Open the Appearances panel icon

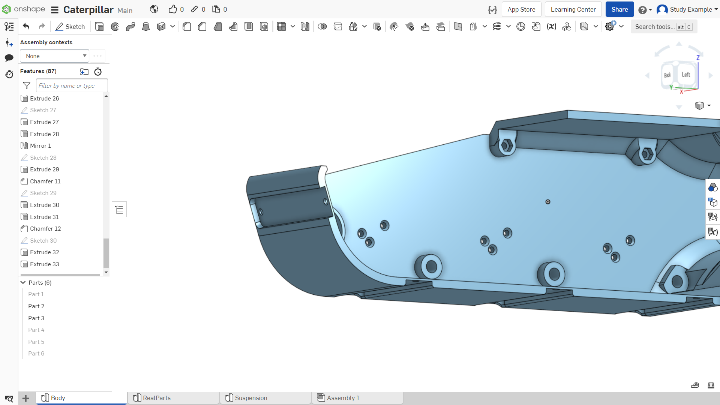pos(712,187)
